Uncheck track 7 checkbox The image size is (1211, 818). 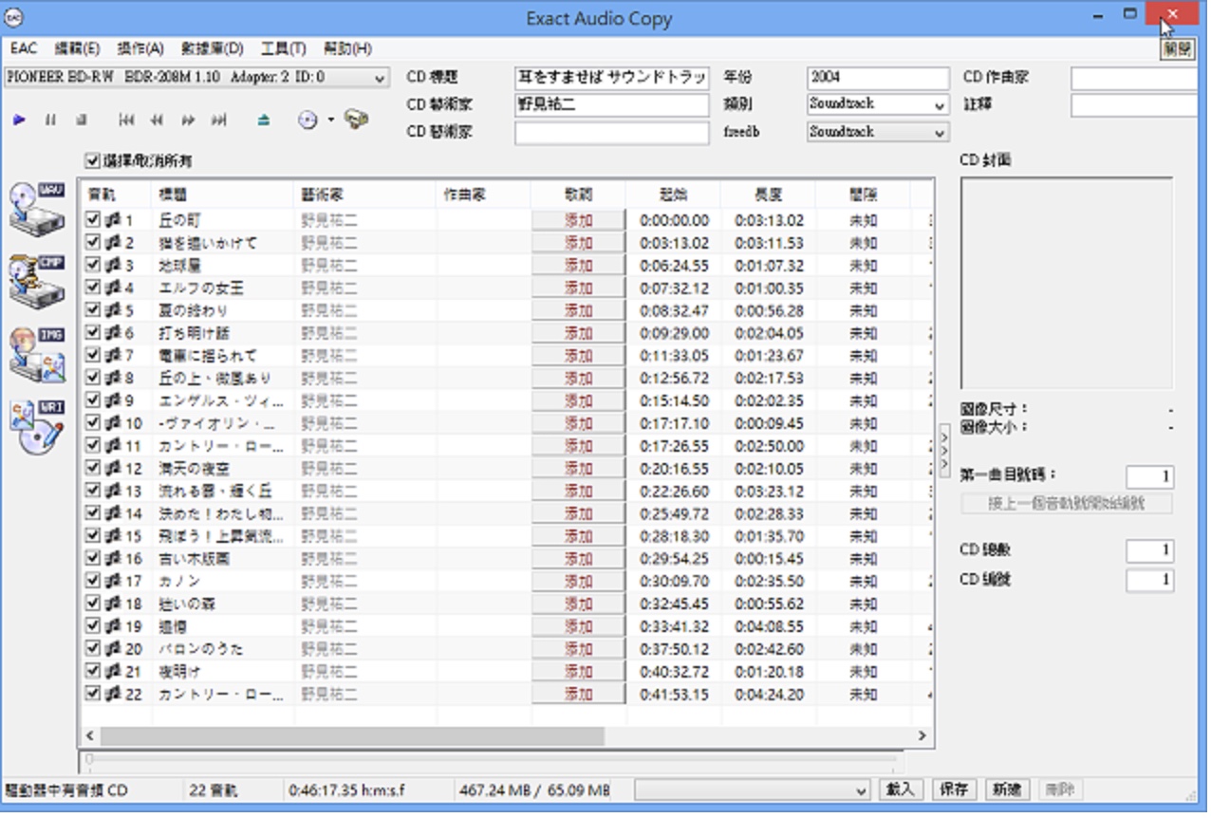[x=92, y=356]
